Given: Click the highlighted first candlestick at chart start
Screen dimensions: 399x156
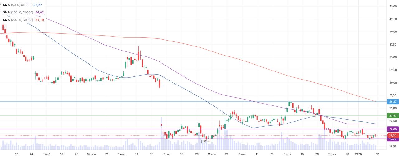Looking at the screenshot, I should (x=4, y=28).
